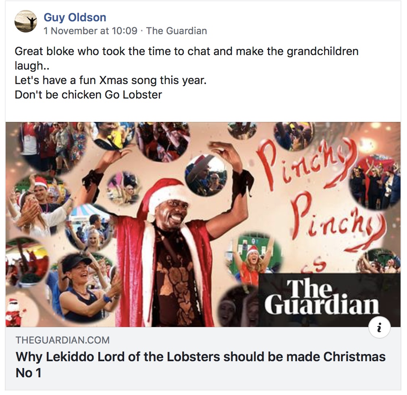Open Guy Oldson's profile picture avatar
The height and width of the screenshot is (395, 407).
click(26, 21)
